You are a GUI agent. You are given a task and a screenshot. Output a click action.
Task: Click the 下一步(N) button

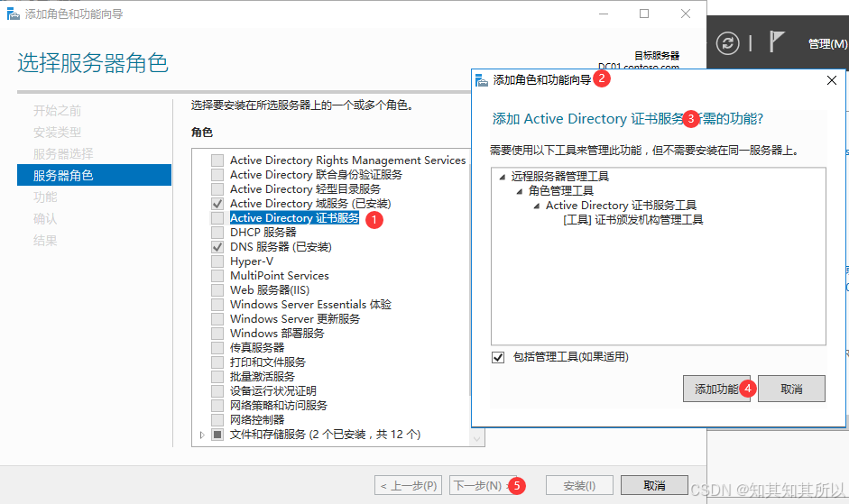coord(476,485)
